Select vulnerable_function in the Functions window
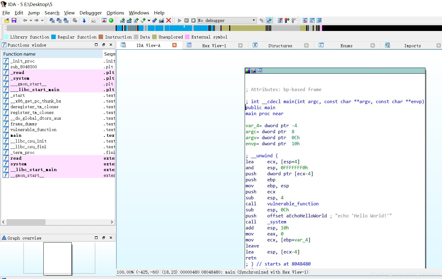The height and width of the screenshot is (279, 442). (x=33, y=130)
